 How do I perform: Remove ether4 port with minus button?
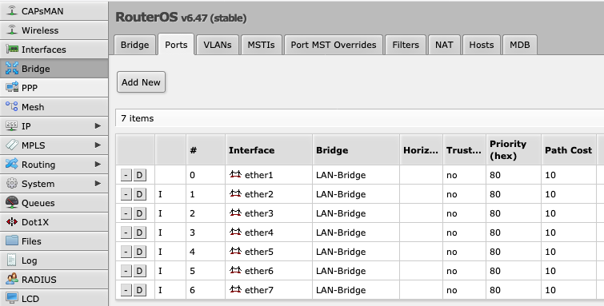click(126, 232)
